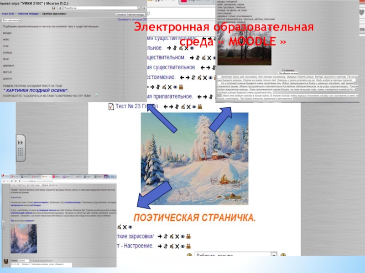Click the move-right arrow in 'Тест № 23' row
Viewport: 365px width, 273px height.
(171, 107)
